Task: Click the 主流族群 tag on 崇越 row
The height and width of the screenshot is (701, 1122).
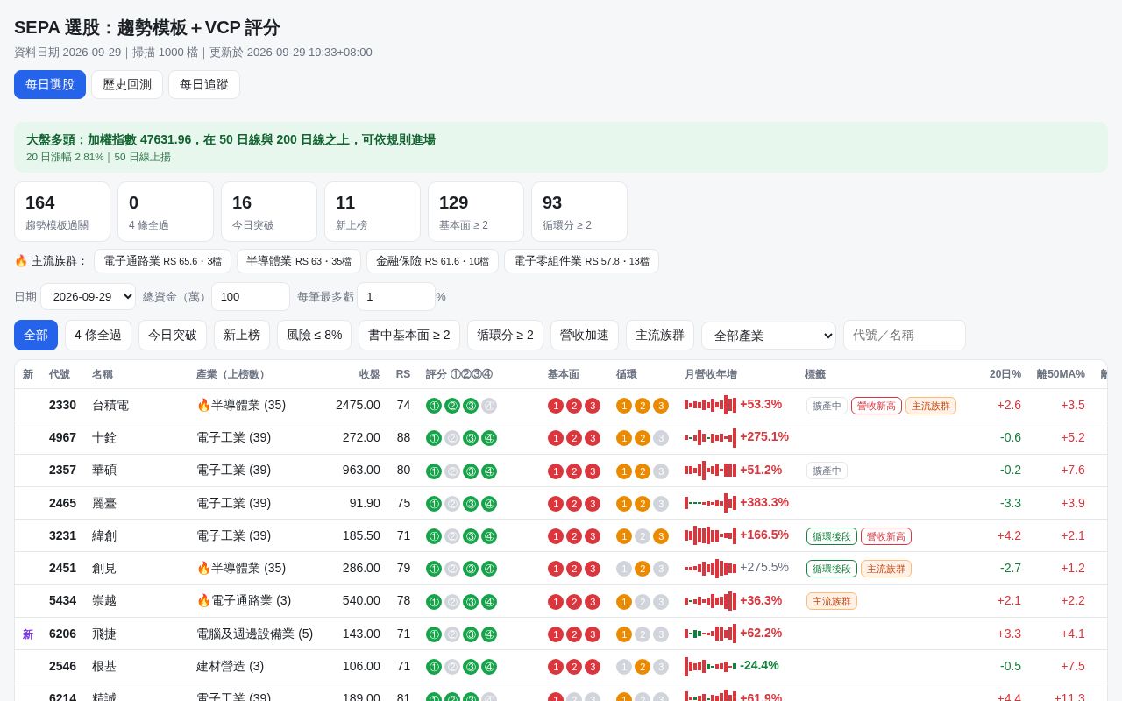Action: [x=832, y=601]
